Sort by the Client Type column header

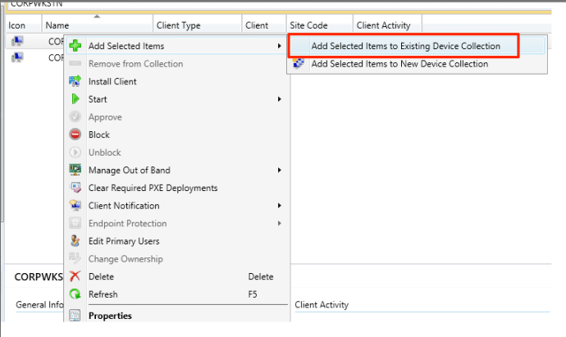(197, 25)
